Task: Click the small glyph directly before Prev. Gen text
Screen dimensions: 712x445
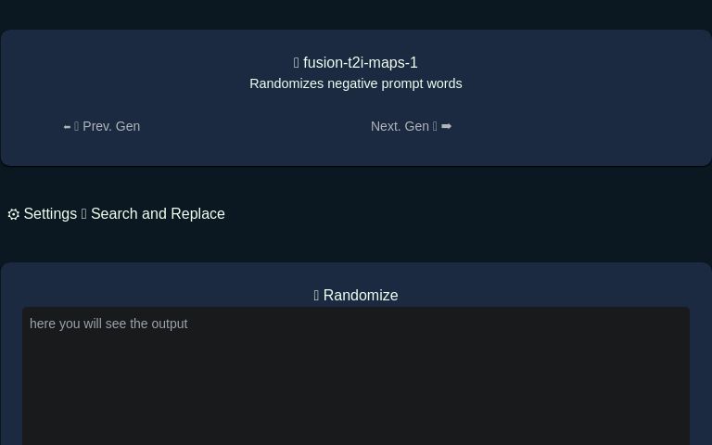Action: coord(77,126)
